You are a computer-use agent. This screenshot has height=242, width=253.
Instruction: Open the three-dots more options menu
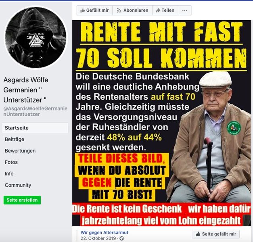click(184, 10)
